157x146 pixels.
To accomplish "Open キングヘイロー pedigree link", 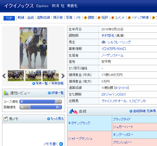I will 123,134.
